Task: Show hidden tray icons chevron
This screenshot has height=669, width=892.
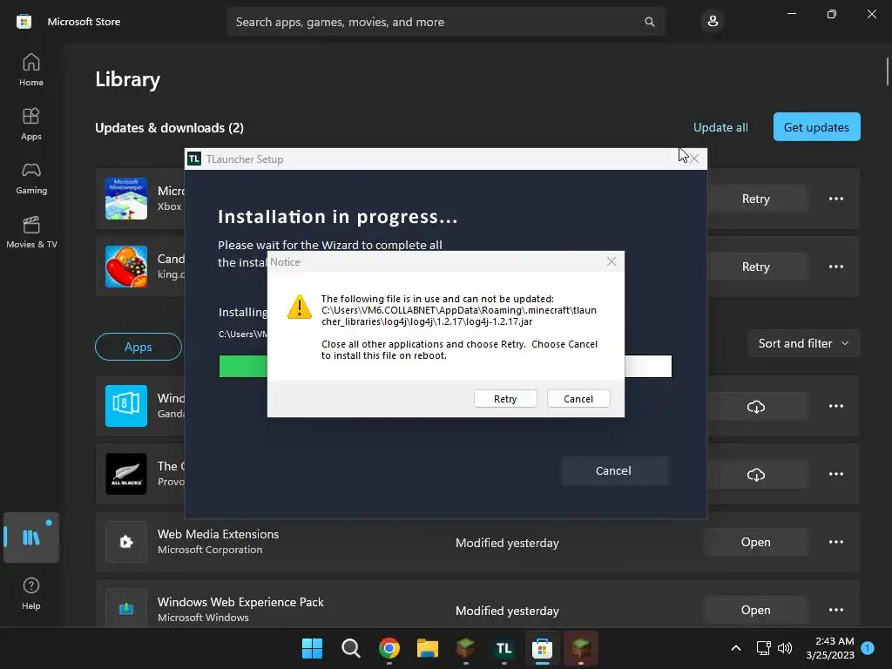Action: pyautogui.click(x=735, y=648)
